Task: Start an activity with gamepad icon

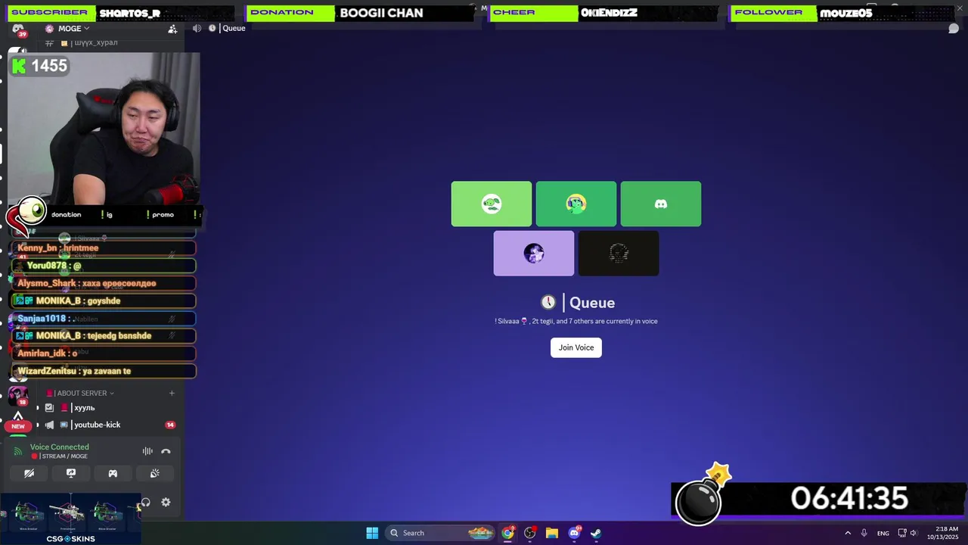Action: 113,473
